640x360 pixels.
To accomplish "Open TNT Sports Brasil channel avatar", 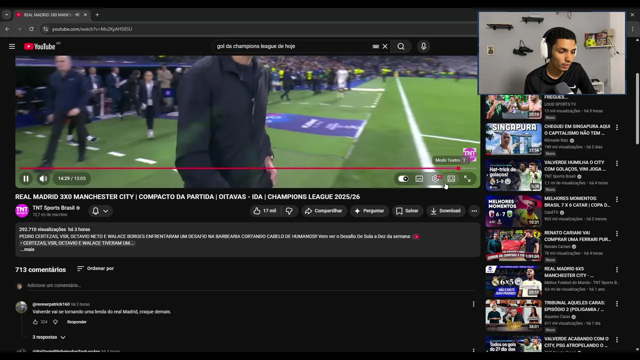I will (22, 211).
